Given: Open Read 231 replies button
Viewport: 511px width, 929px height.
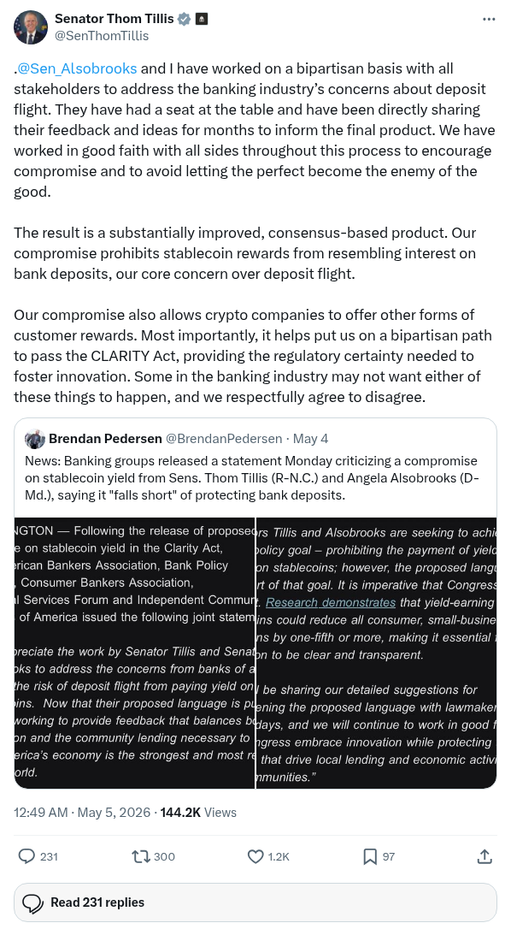Looking at the screenshot, I should [255, 902].
